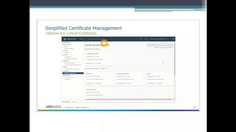Click the vsphere-webclient certificate title
The image size is (236, 132).
[123, 74]
